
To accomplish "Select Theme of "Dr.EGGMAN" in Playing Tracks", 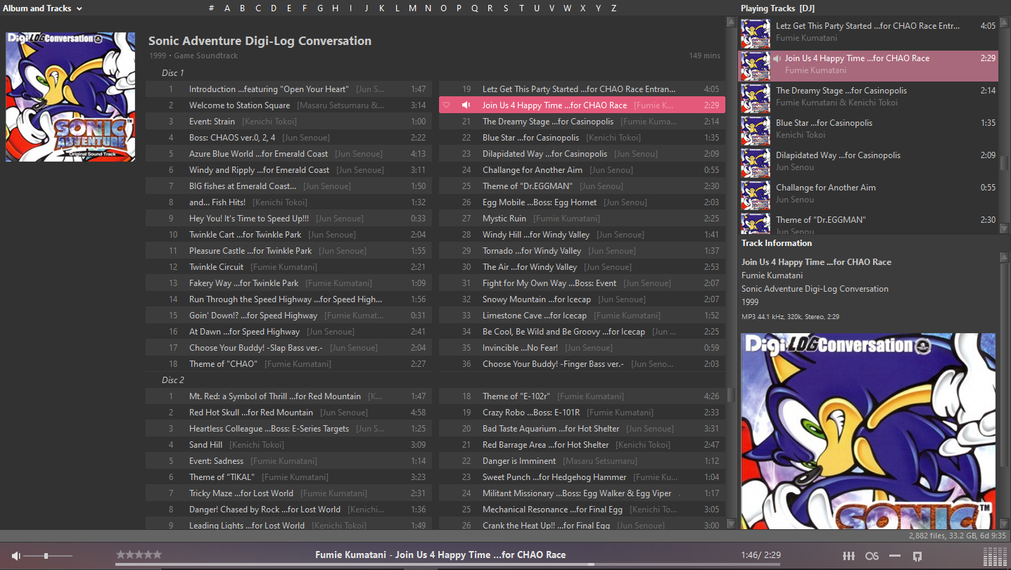I will pyautogui.click(x=868, y=224).
